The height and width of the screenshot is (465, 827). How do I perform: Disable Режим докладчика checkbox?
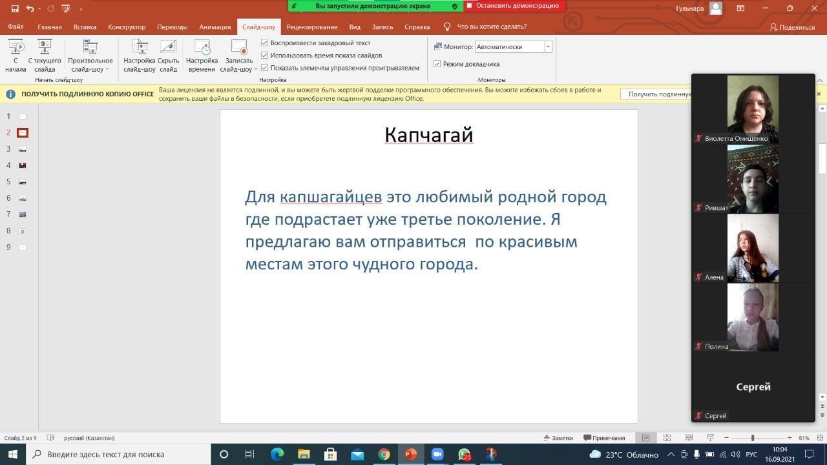point(437,64)
